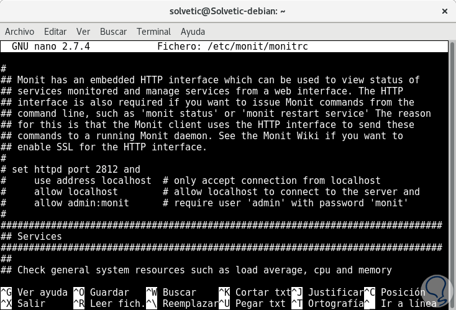The image size is (456, 310).
Task: Click the 'allow admin:monit' text
Action: point(81,203)
